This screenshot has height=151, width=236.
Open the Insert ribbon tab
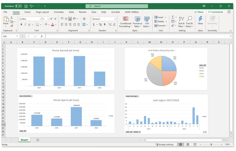click(x=27, y=12)
